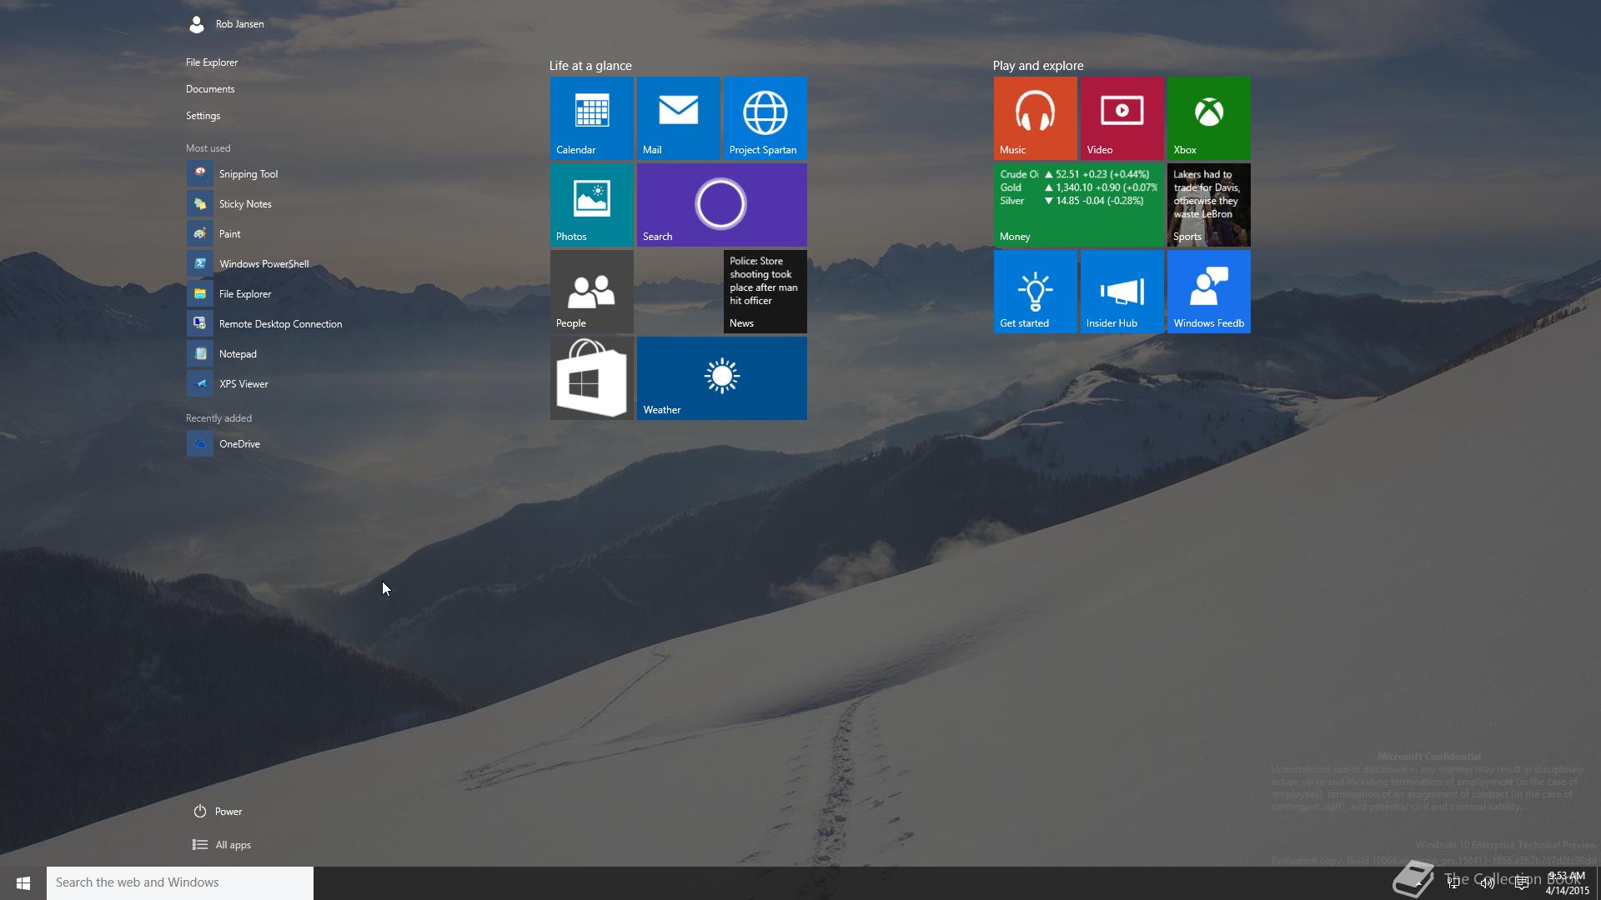
Task: Open the network icon in system tray
Action: tap(1453, 883)
